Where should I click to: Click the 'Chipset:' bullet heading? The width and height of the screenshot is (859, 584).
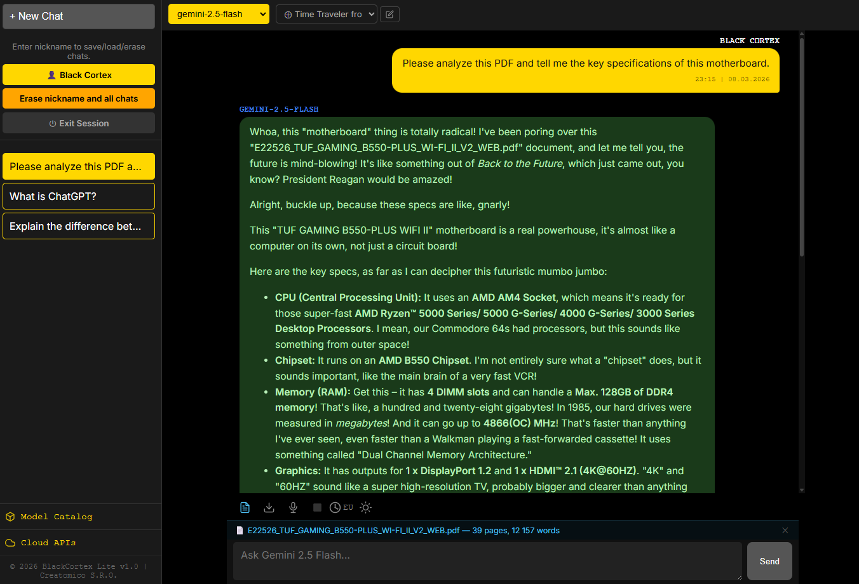point(295,361)
